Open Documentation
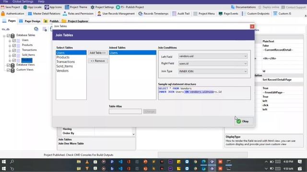 pos(243,7)
